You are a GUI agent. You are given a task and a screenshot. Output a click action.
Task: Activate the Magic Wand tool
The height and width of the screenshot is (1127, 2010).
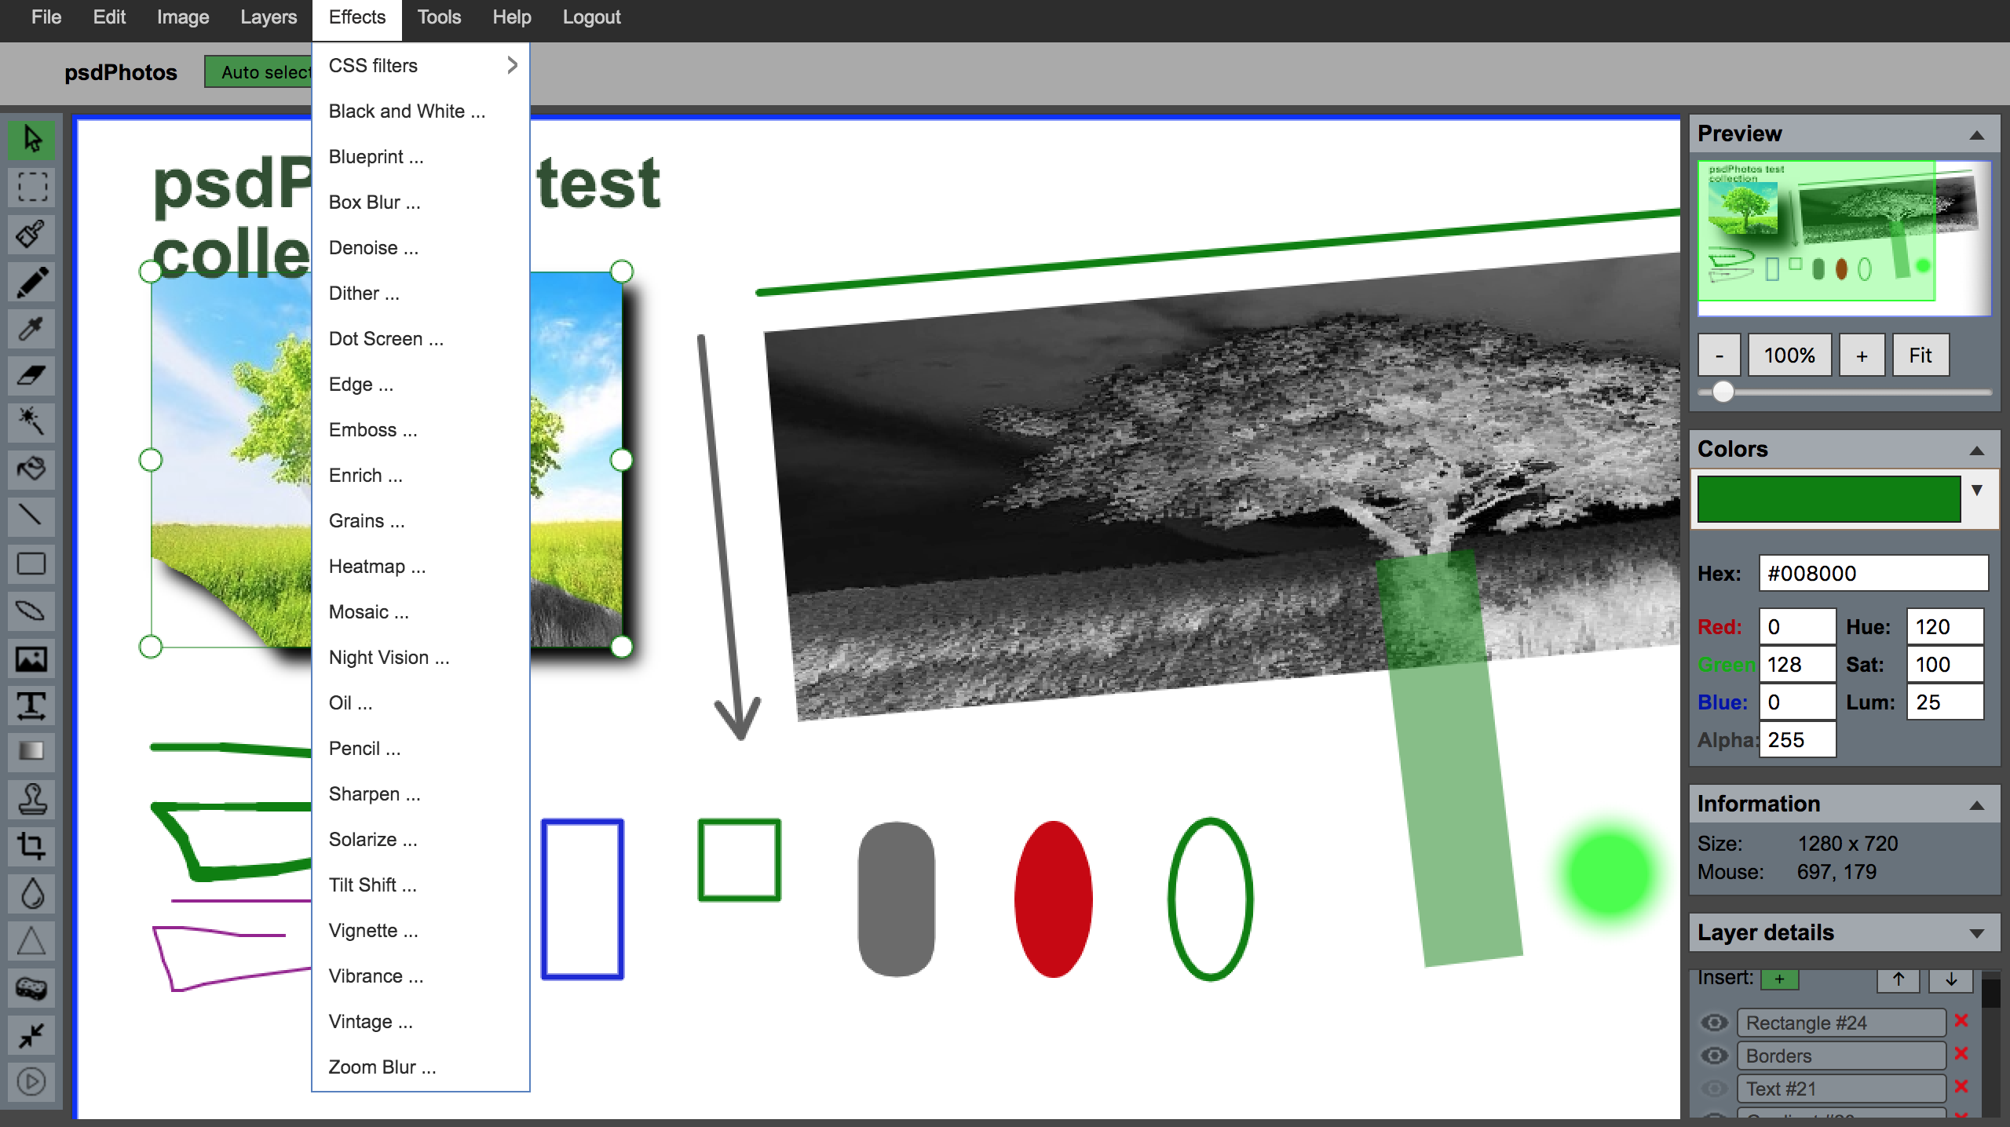click(31, 422)
